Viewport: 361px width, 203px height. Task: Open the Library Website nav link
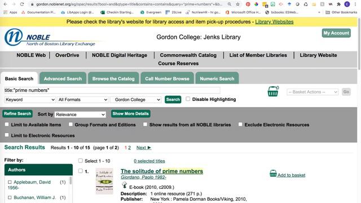point(318,55)
